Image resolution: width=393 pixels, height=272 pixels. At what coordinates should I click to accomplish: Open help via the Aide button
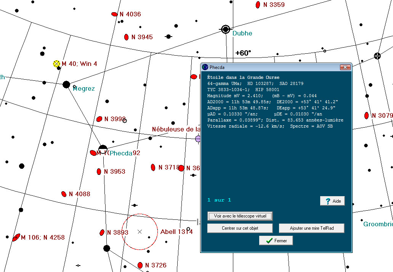coord(332,201)
